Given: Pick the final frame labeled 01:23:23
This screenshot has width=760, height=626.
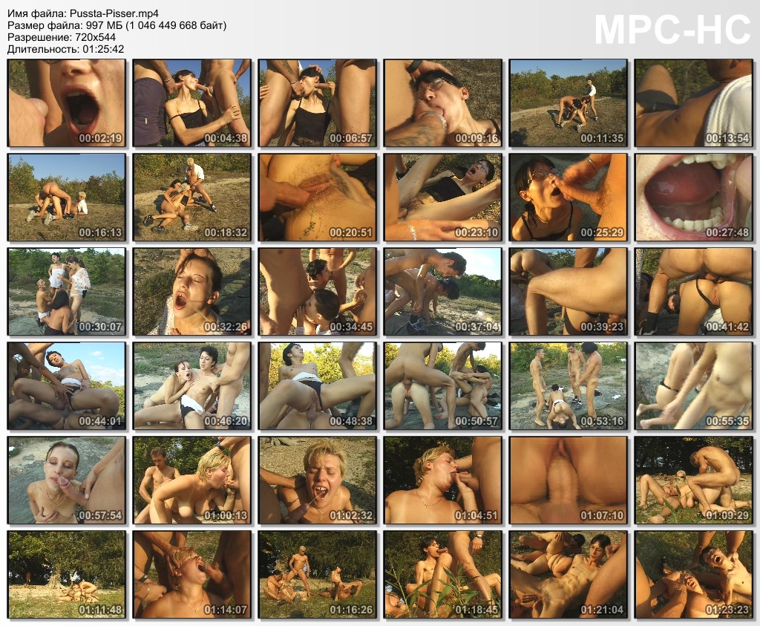Looking at the screenshot, I should pos(694,575).
